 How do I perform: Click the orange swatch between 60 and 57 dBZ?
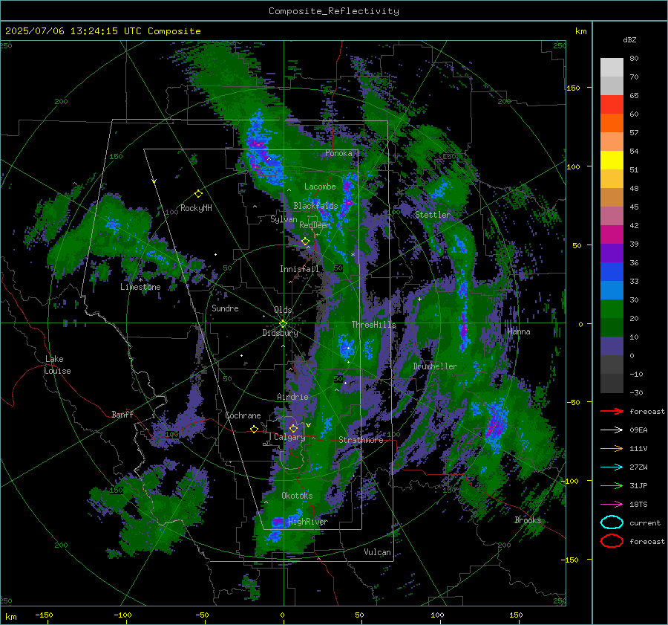click(612, 123)
